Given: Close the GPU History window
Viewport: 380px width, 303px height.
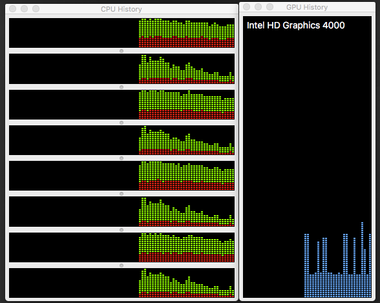Looking at the screenshot, I should coord(246,6).
